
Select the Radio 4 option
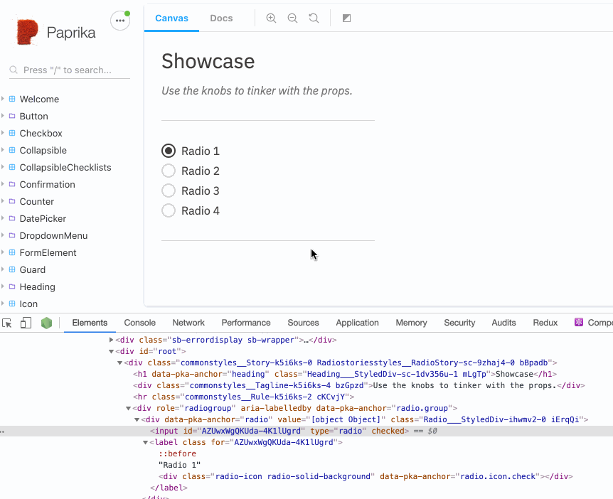point(169,210)
